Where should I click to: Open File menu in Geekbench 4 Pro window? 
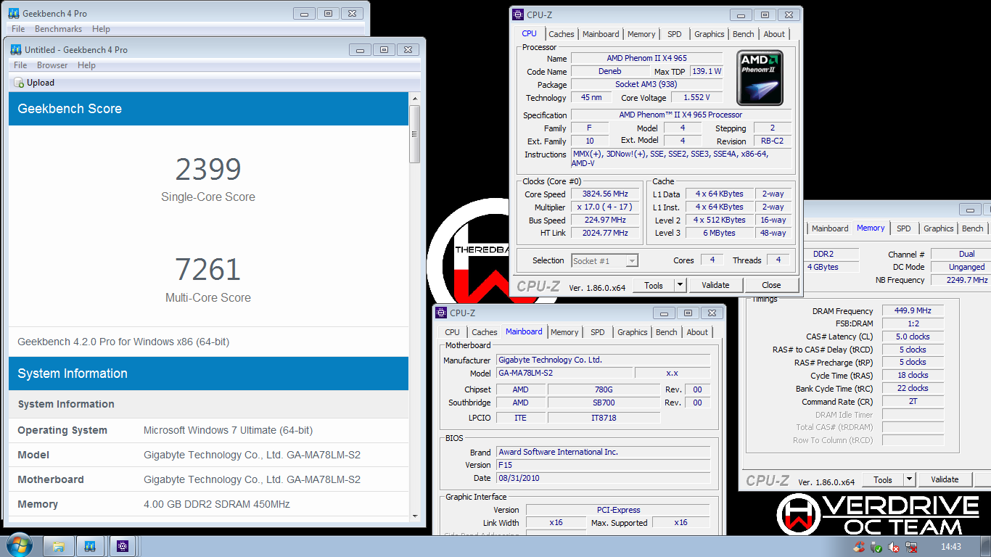tap(18, 29)
